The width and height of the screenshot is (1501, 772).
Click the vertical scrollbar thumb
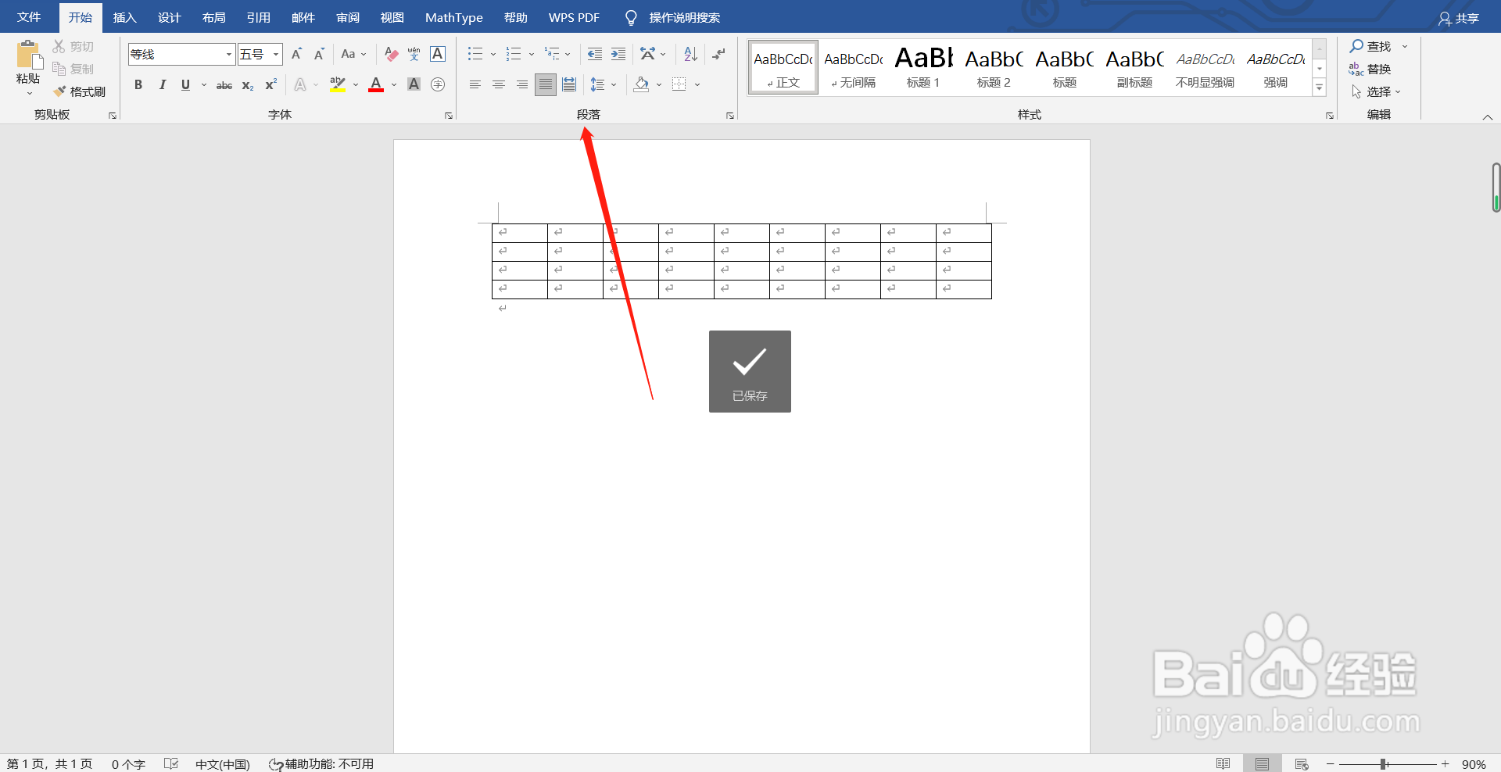(1496, 188)
